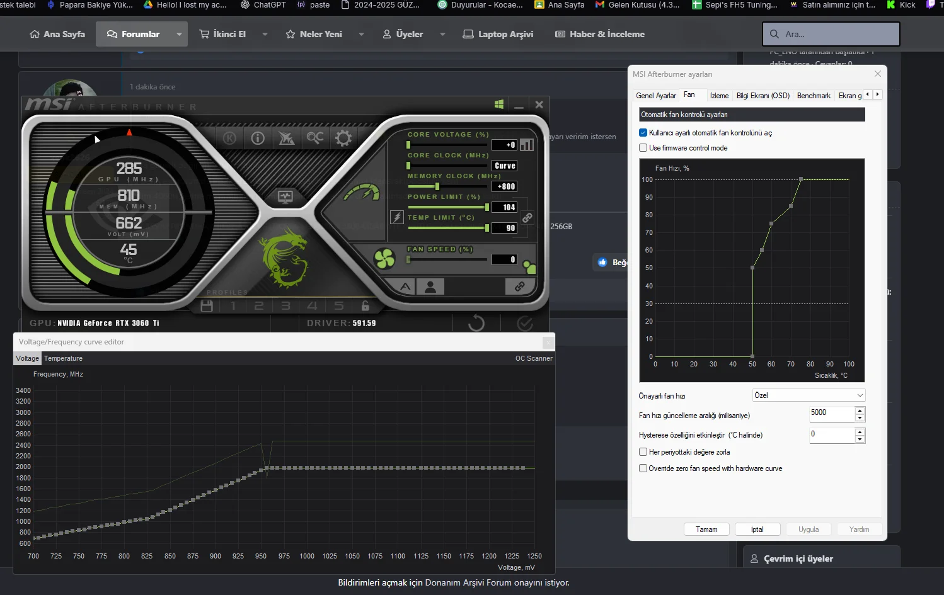The image size is (944, 595).
Task: Open the OC Scanner icon in Afterburner
Action: pyautogui.click(x=315, y=138)
